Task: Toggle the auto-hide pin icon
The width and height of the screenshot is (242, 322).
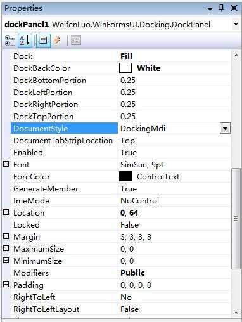Action: click(x=221, y=8)
